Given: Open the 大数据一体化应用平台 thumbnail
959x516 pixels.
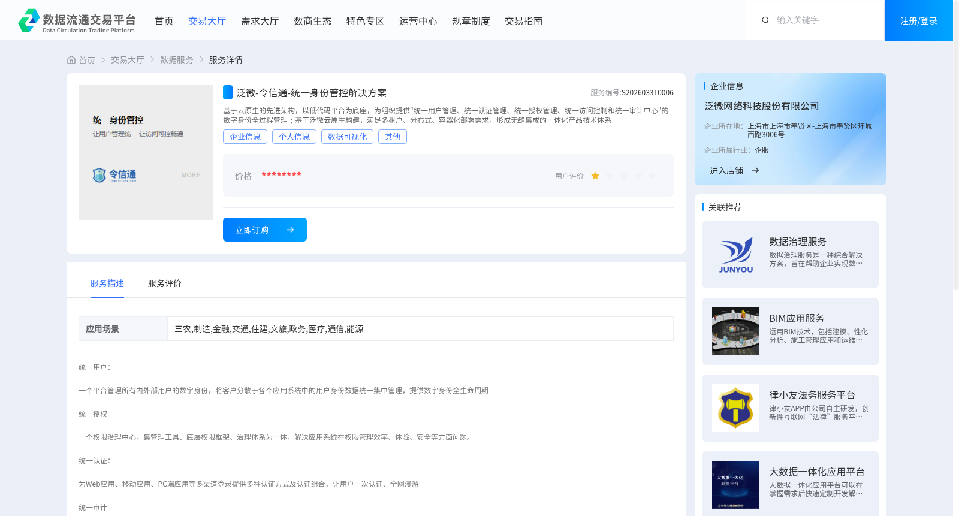Looking at the screenshot, I should click(736, 485).
